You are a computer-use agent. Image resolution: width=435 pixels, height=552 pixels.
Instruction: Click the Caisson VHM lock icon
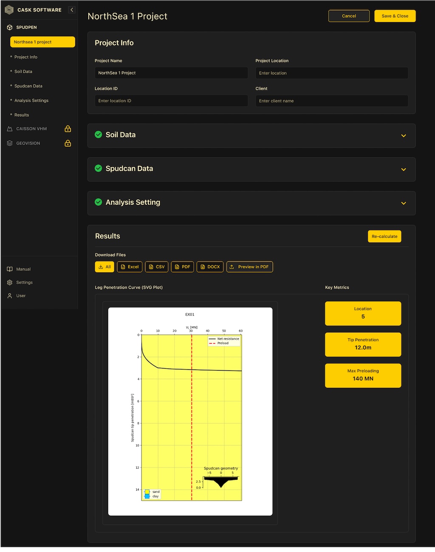coord(68,129)
